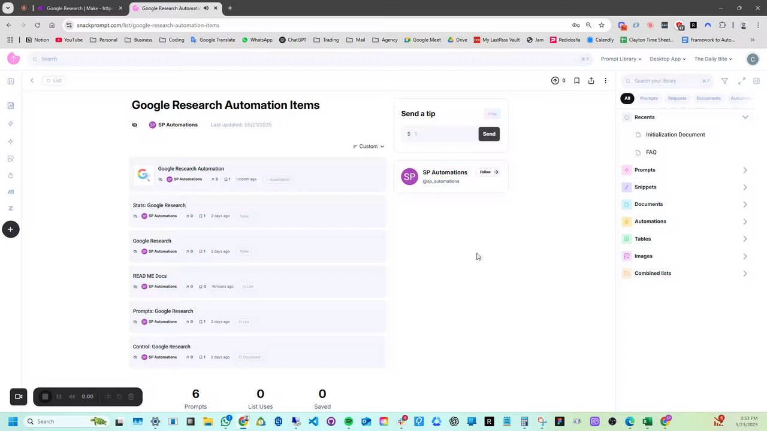Screen dimensions: 767x431
Task: Toggle visibility of Prompts: Google Research item
Action: (x=135, y=322)
